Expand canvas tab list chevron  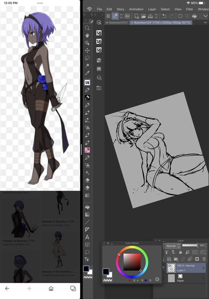(205, 22)
